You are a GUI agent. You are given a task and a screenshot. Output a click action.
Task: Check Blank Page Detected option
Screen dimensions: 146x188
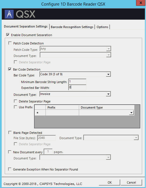10,133
